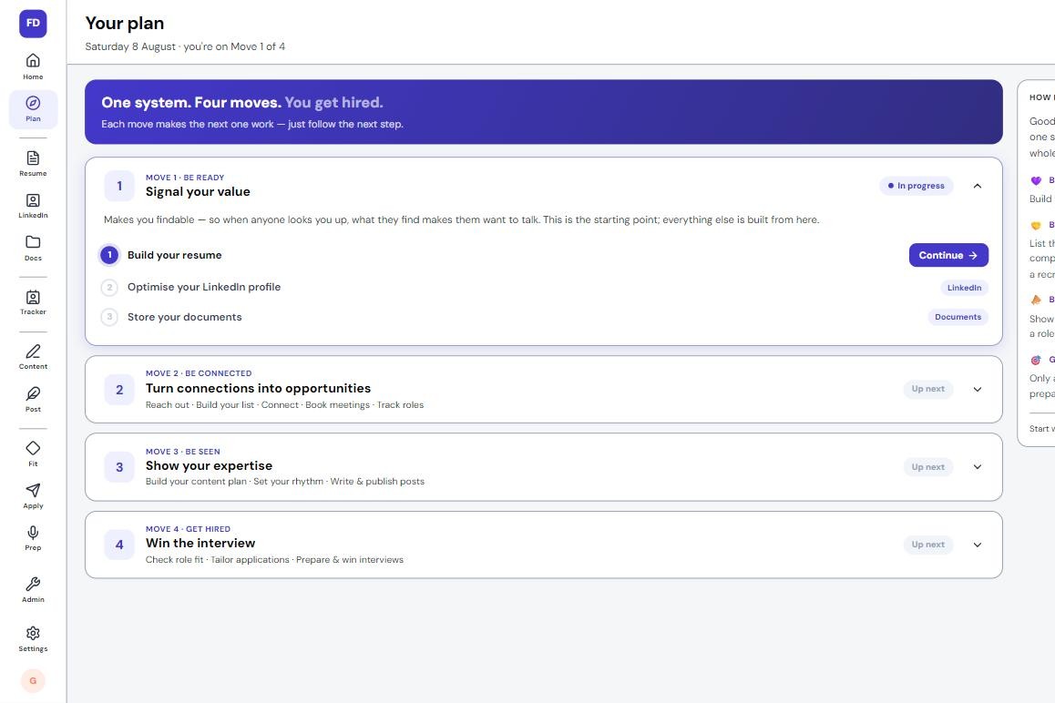Expand Turn connections into opportunities chevron
Viewport: 1055px width, 703px height.
tap(978, 389)
